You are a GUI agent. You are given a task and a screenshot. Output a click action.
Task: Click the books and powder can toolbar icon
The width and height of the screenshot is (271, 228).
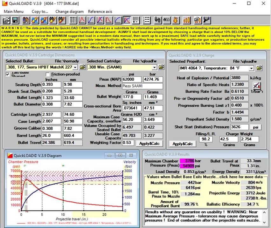tap(26, 20)
